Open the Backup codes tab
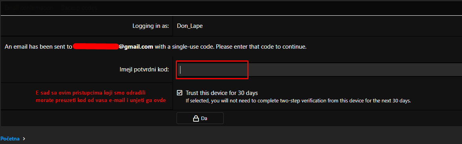This screenshot has height=144, width=462. point(79,8)
